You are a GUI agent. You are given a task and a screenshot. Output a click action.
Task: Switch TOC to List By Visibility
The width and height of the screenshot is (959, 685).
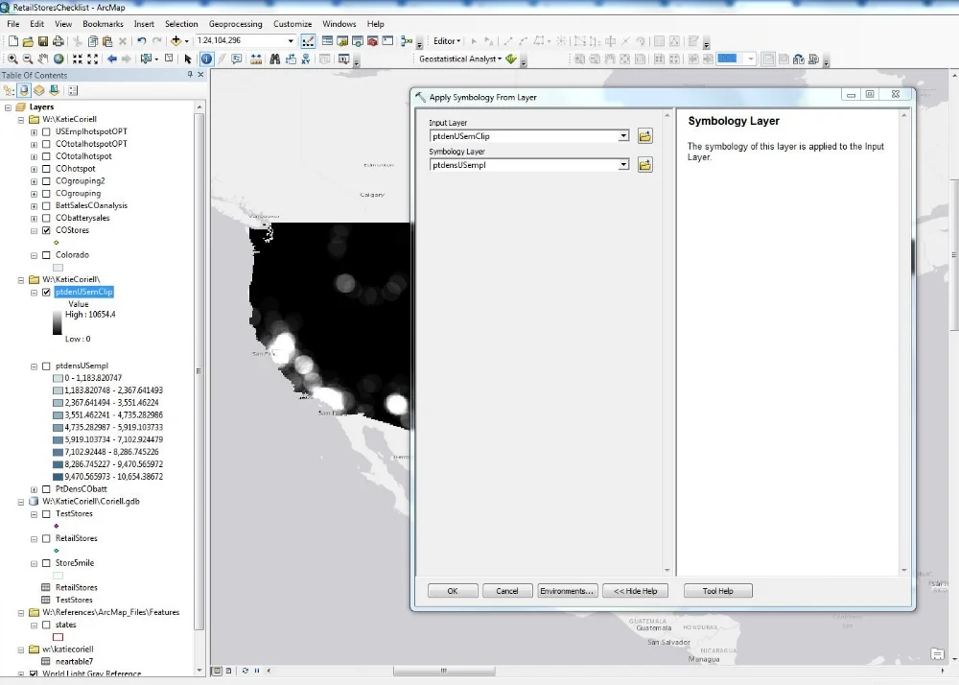[x=39, y=90]
